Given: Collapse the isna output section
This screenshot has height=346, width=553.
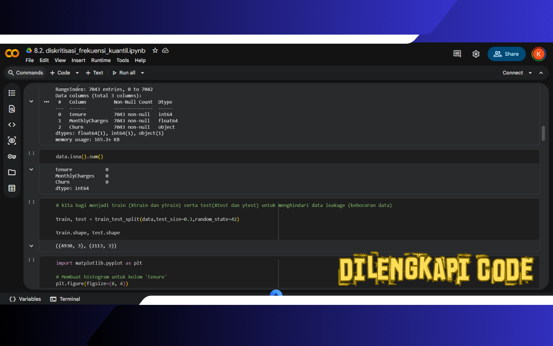Looking at the screenshot, I should point(31,170).
